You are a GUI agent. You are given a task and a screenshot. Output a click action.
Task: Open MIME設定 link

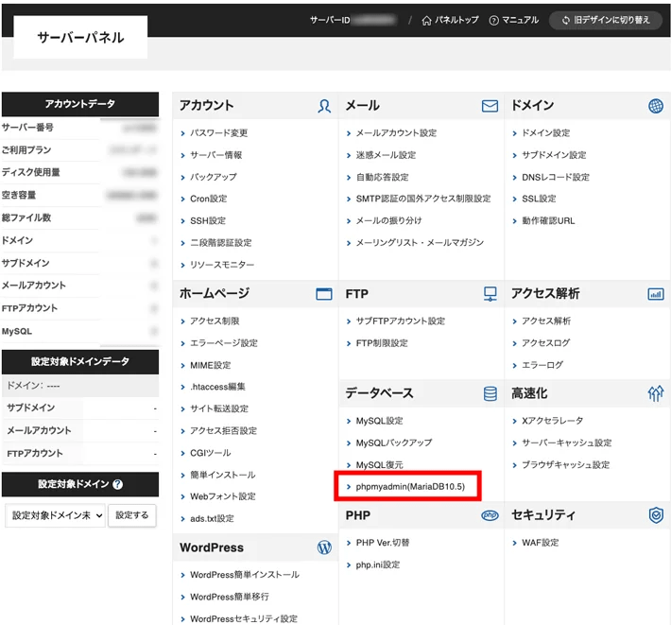pyautogui.click(x=210, y=366)
